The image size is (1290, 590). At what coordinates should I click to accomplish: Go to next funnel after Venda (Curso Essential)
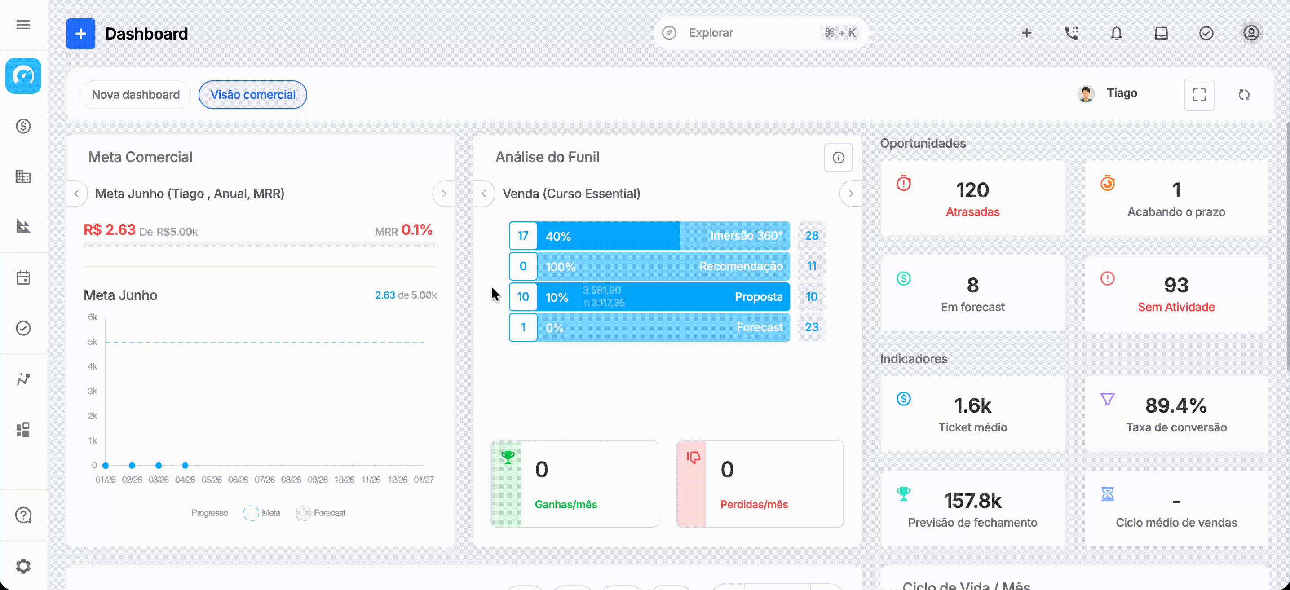coord(850,194)
